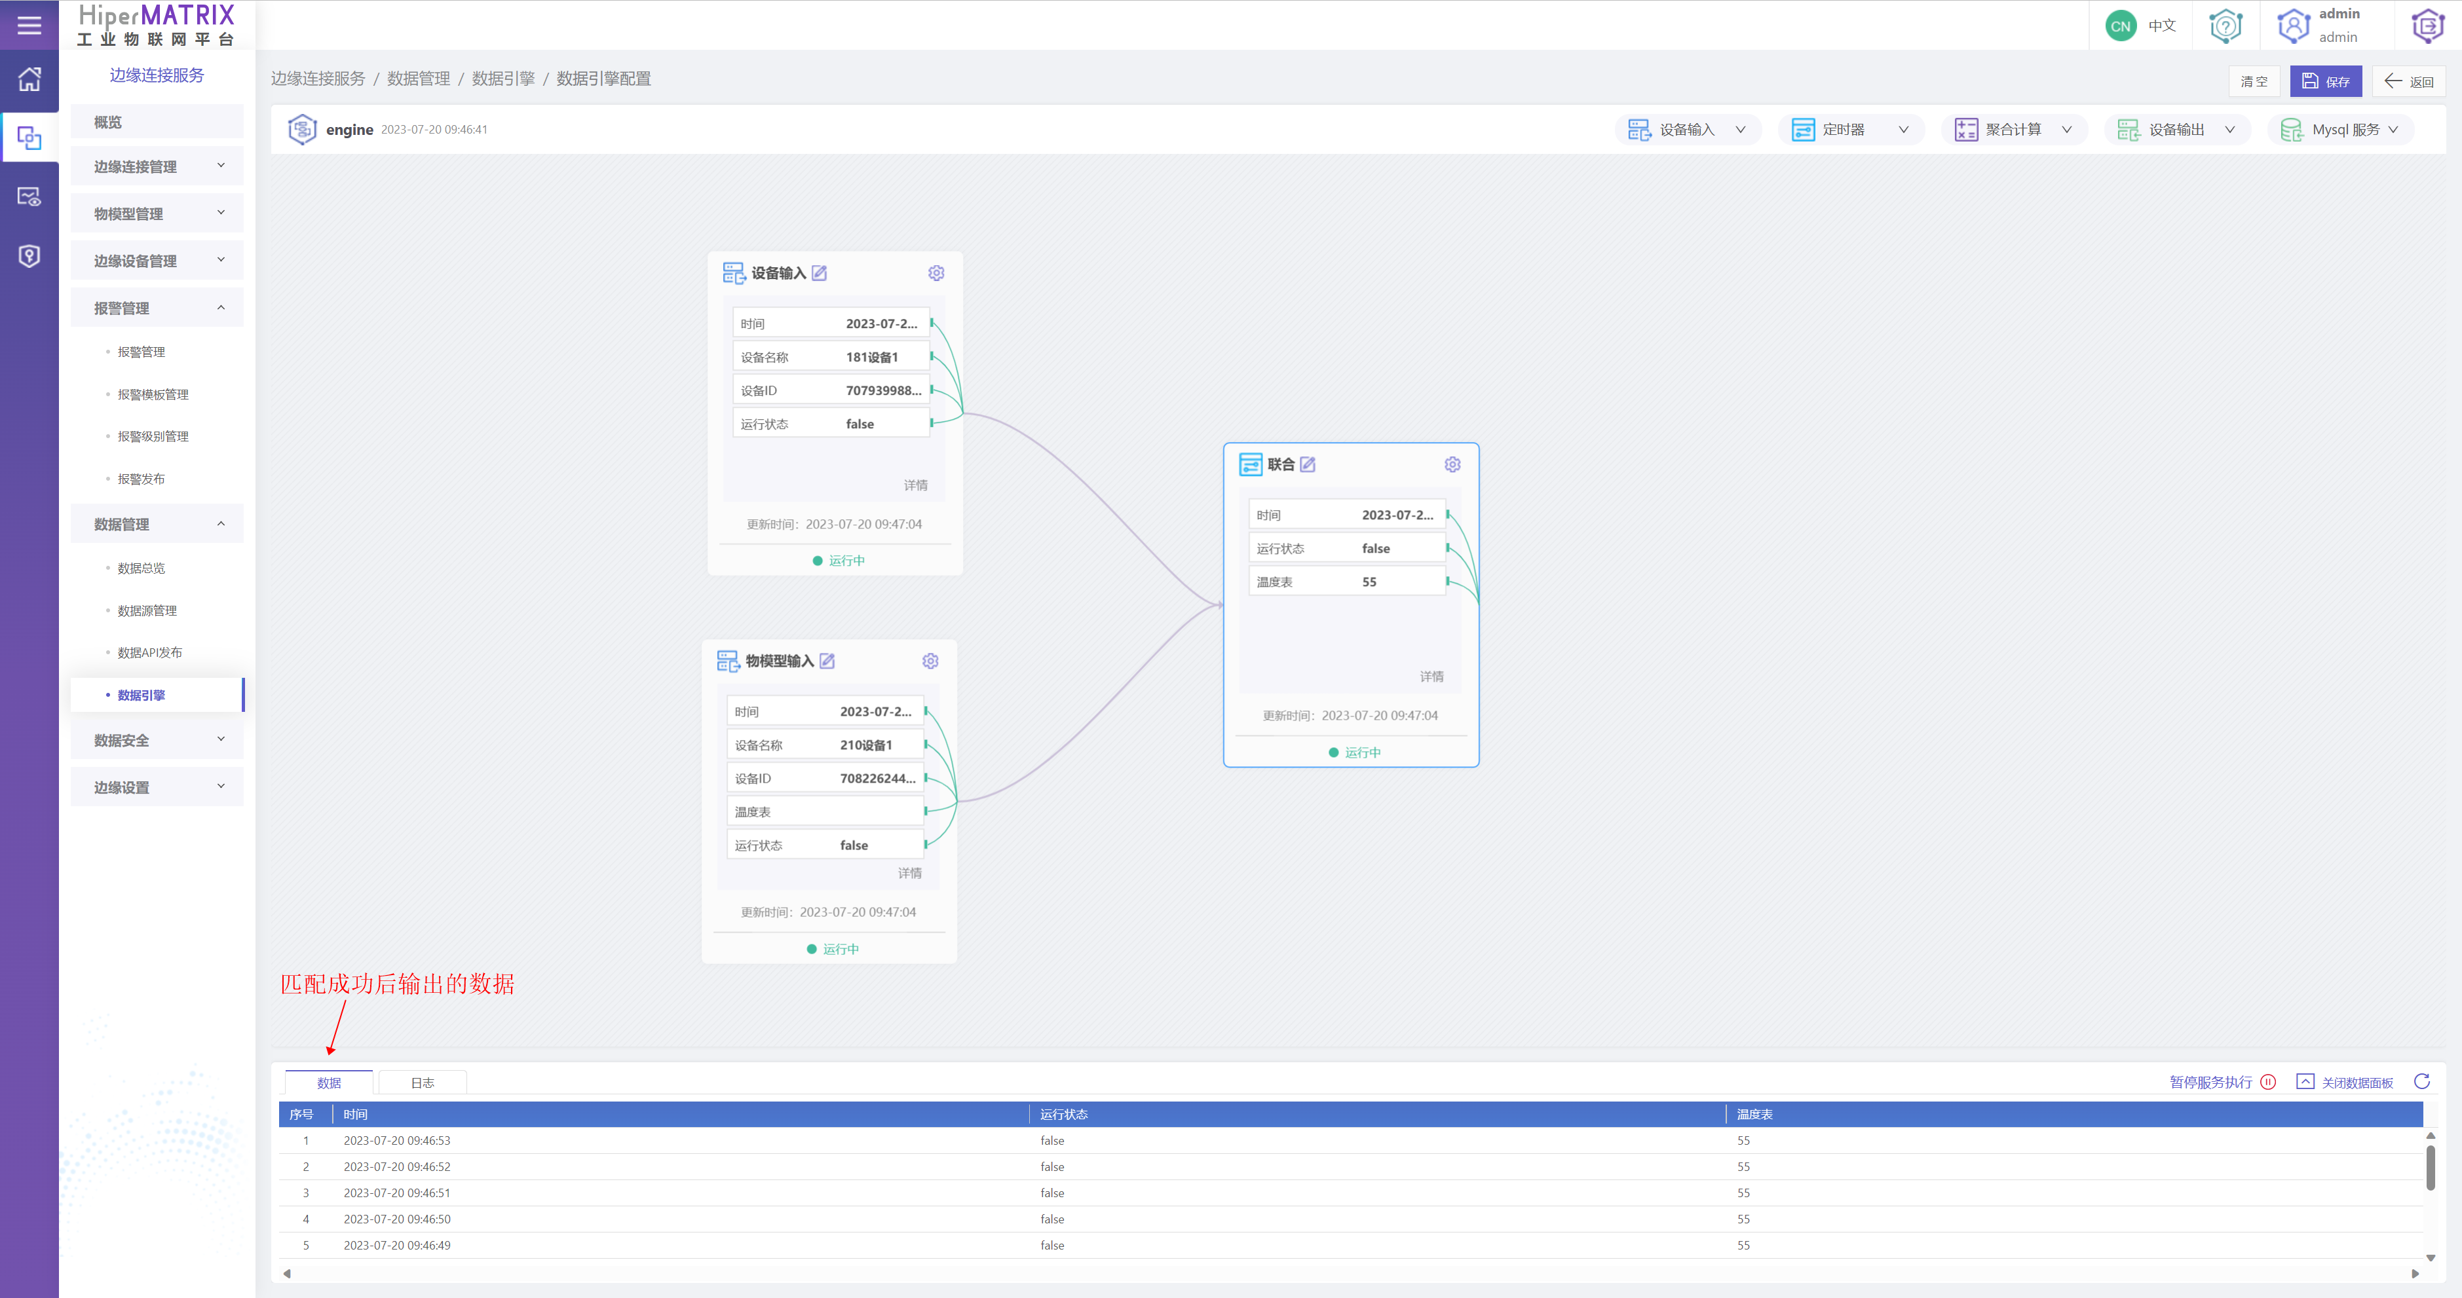
Task: Open 详情 in 物模型输入 node
Action: (x=909, y=873)
